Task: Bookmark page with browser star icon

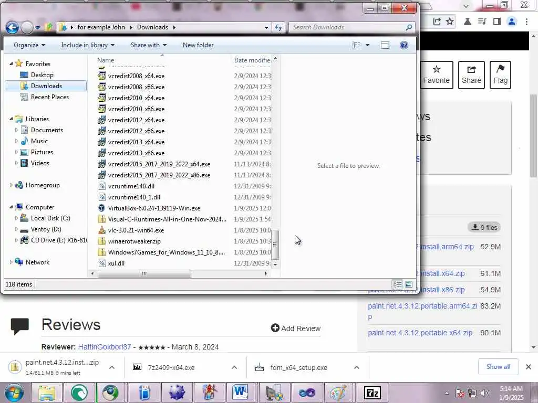Action: [x=450, y=22]
